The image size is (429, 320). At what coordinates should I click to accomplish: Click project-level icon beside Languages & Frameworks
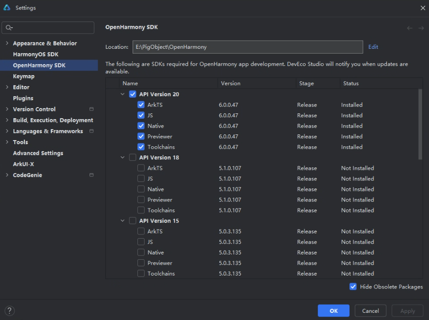coord(91,131)
